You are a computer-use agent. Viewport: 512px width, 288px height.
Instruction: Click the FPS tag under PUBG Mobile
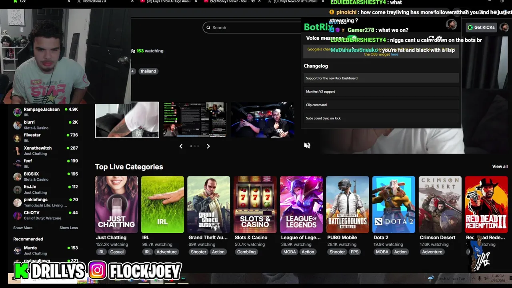[354, 252]
